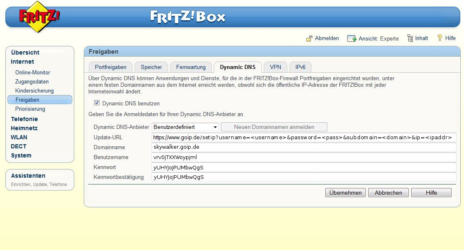Open Telefonie in the sidebar
The width and height of the screenshot is (464, 250).
pyautogui.click(x=24, y=119)
